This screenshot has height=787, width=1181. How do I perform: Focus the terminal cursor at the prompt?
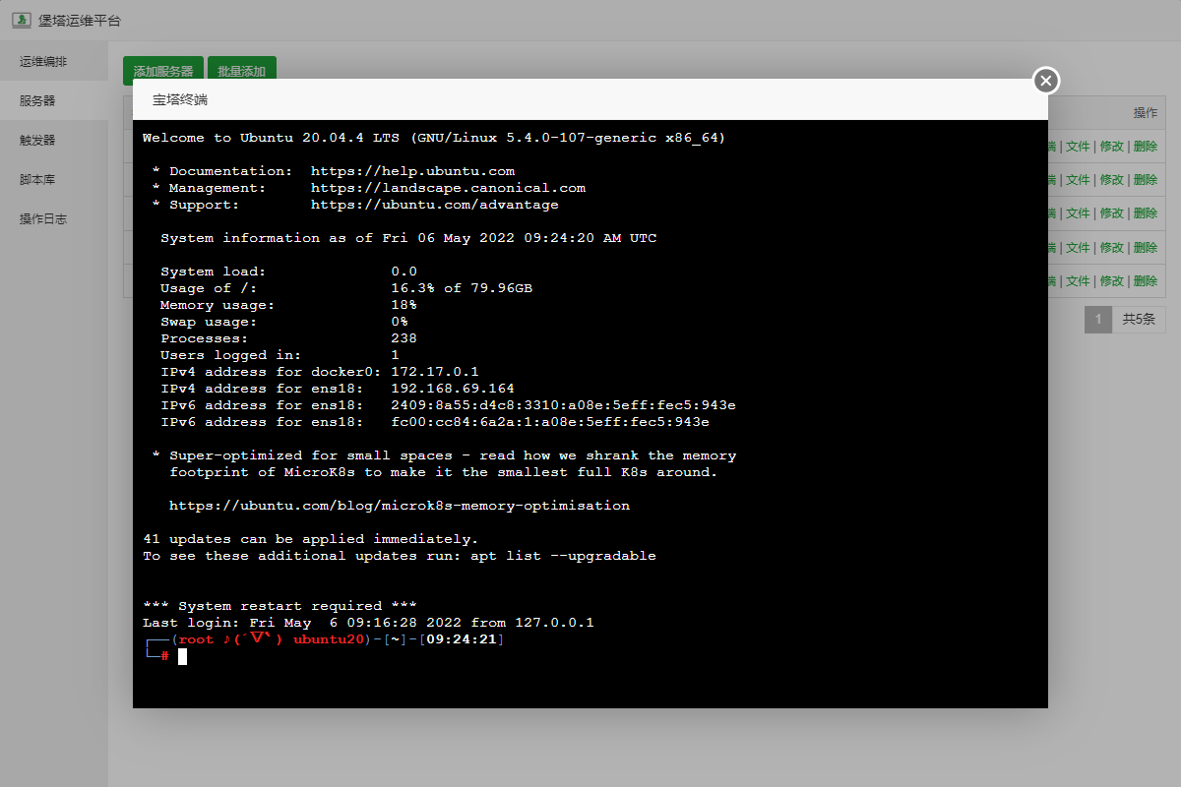pyautogui.click(x=182, y=656)
